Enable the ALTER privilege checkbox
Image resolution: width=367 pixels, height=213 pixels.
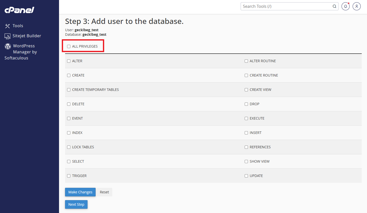[69, 61]
